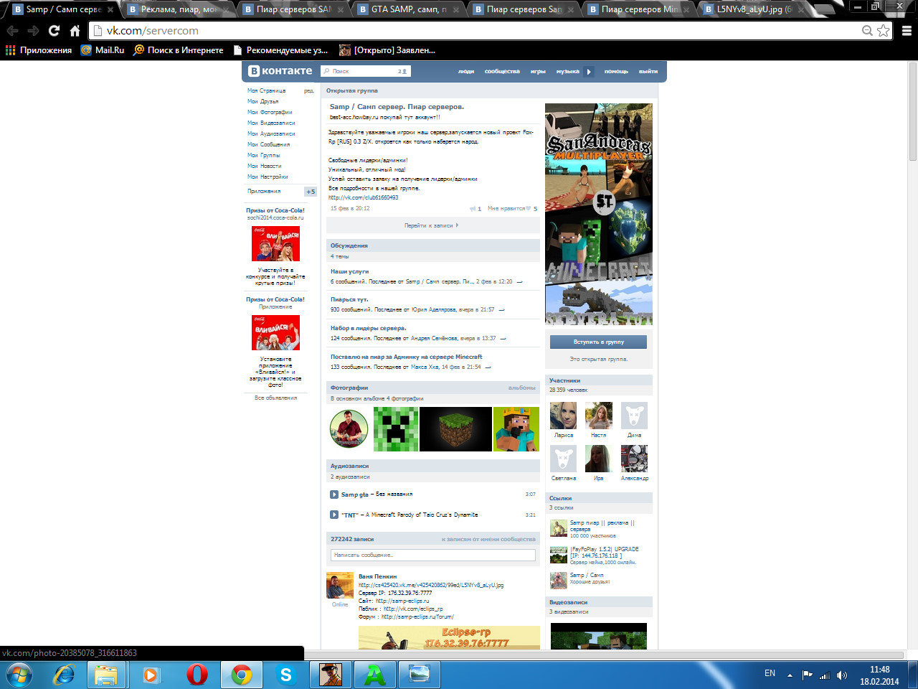Open Наши услуги discussion topic
Image resolution: width=918 pixels, height=689 pixels.
point(349,271)
